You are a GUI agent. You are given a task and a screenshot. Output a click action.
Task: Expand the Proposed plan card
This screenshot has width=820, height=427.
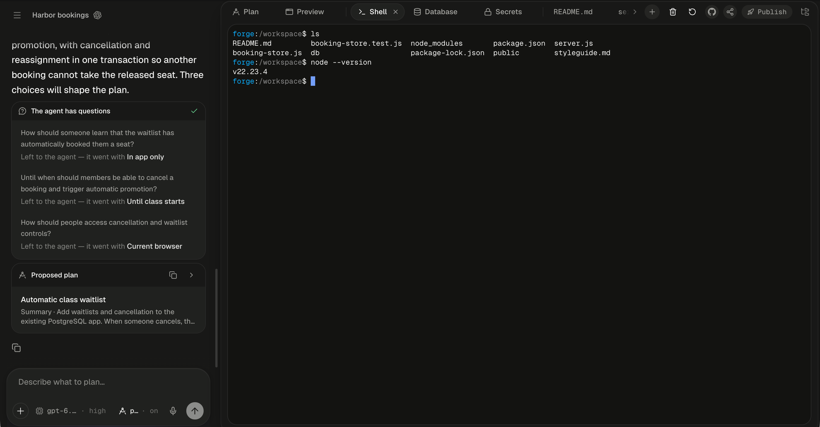coord(191,275)
